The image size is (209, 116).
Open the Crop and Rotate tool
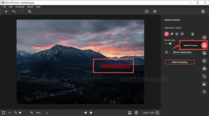pos(204,76)
